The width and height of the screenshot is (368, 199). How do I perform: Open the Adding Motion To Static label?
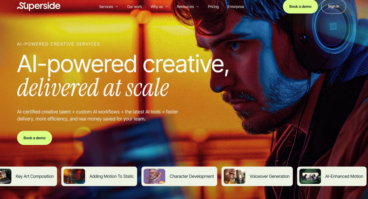(x=112, y=176)
